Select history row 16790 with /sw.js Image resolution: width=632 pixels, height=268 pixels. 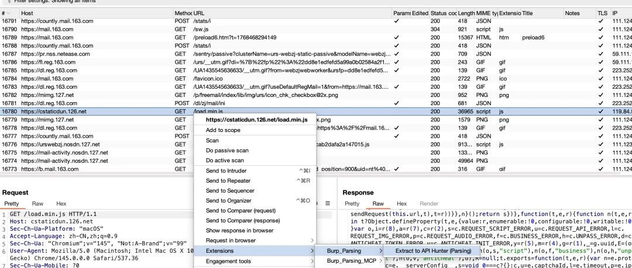pyautogui.click(x=316, y=29)
